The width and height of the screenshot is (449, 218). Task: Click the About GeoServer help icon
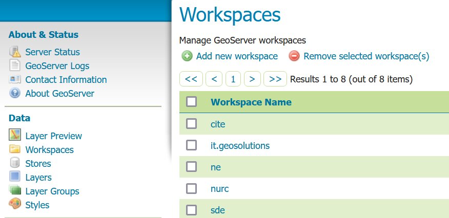14,93
